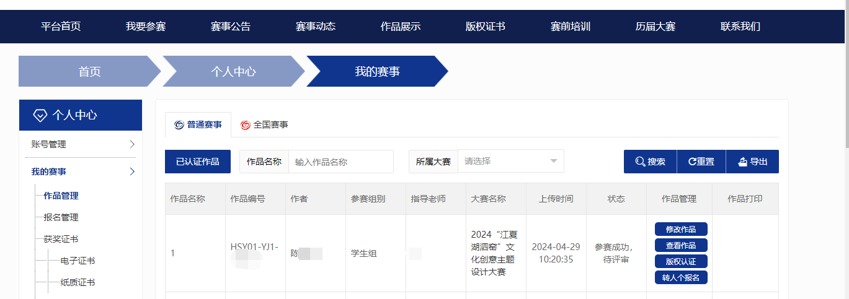Click the 转人个报名 button
Screen dimensions: 849x299
(681, 277)
